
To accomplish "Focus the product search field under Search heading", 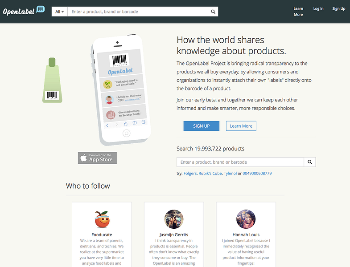I will [x=240, y=162].
